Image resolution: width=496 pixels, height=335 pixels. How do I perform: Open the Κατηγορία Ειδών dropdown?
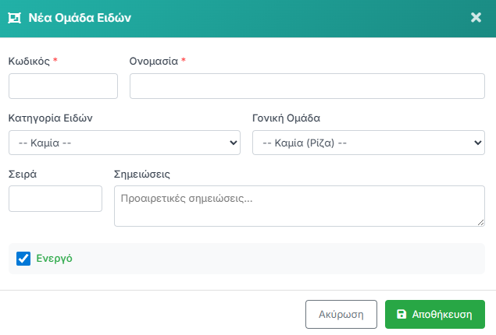[x=124, y=143]
